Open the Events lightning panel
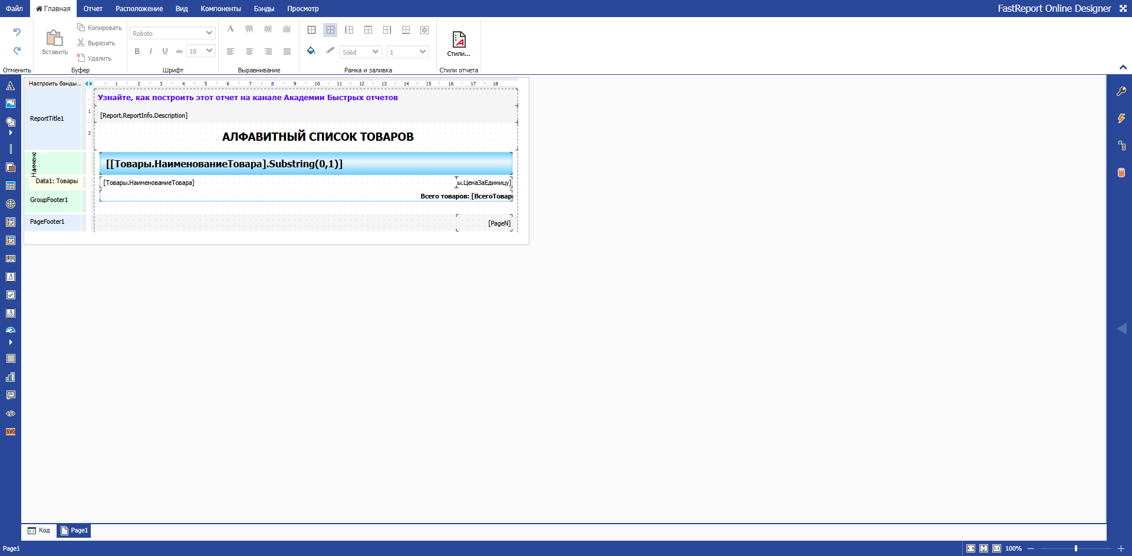The width and height of the screenshot is (1132, 556). click(x=1121, y=118)
